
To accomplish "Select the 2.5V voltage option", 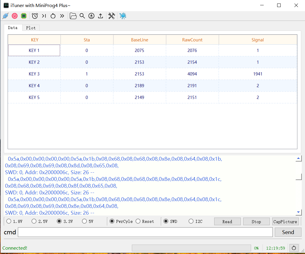I will click(40, 221).
